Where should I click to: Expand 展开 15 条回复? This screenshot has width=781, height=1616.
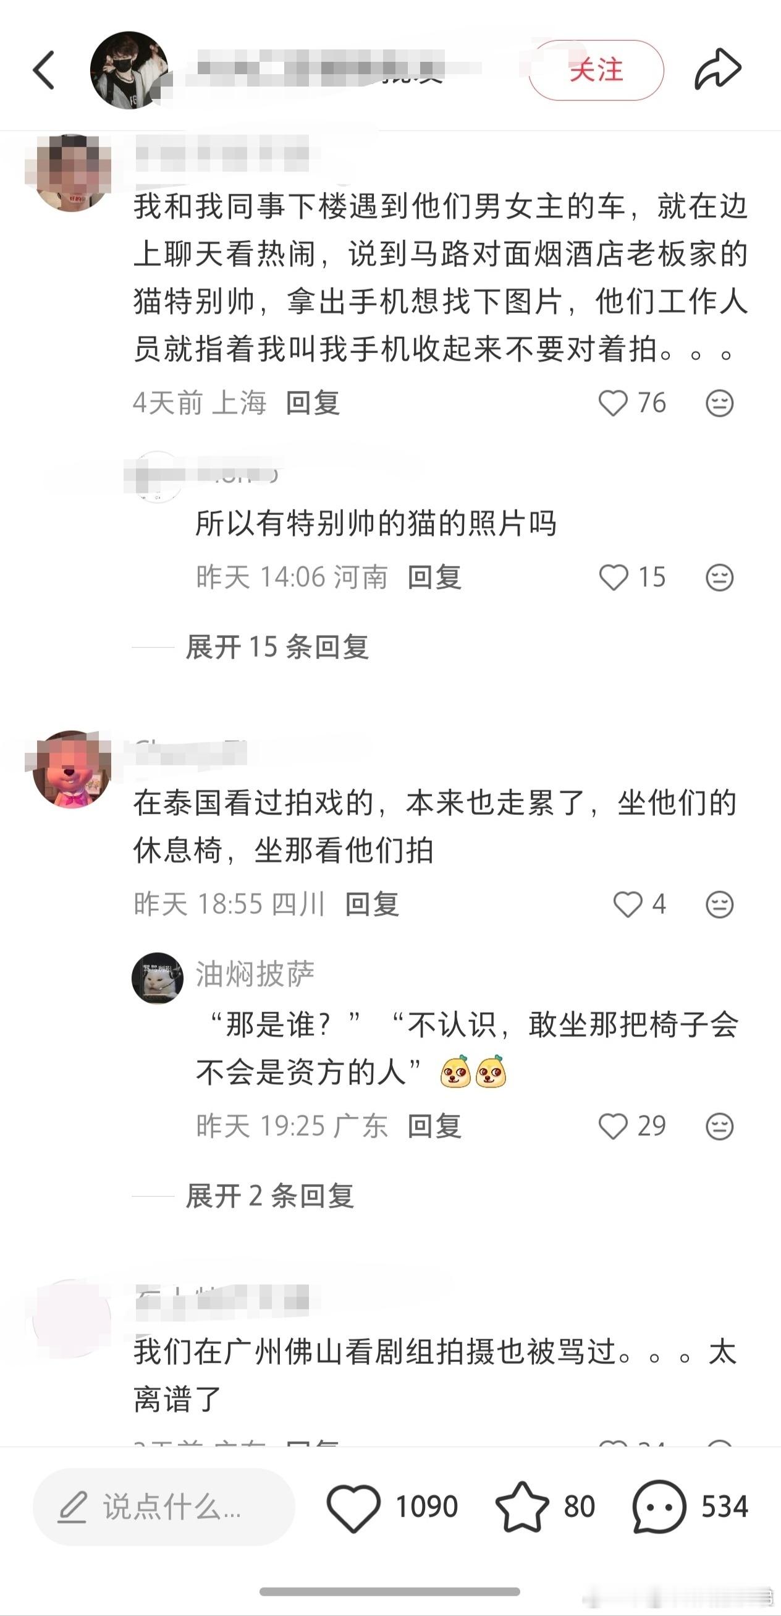pos(277,647)
